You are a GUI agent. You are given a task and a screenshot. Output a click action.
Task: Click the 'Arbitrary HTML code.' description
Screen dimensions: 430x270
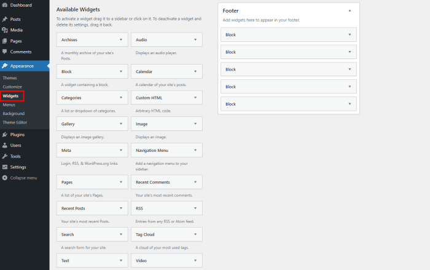[154, 111]
